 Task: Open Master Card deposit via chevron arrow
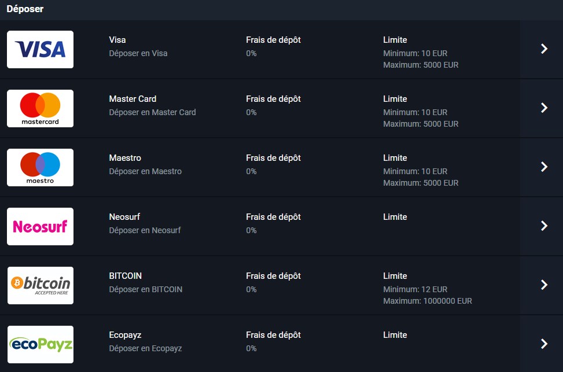click(543, 108)
